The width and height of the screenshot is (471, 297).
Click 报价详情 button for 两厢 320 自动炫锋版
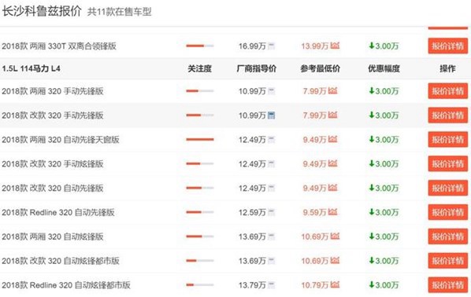[448, 236]
